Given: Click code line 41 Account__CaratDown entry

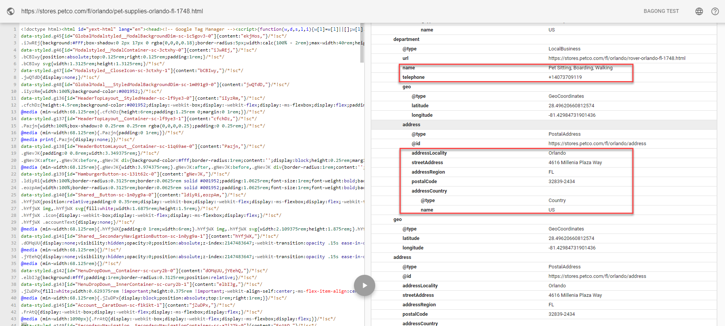Looking at the screenshot, I should (128, 305).
